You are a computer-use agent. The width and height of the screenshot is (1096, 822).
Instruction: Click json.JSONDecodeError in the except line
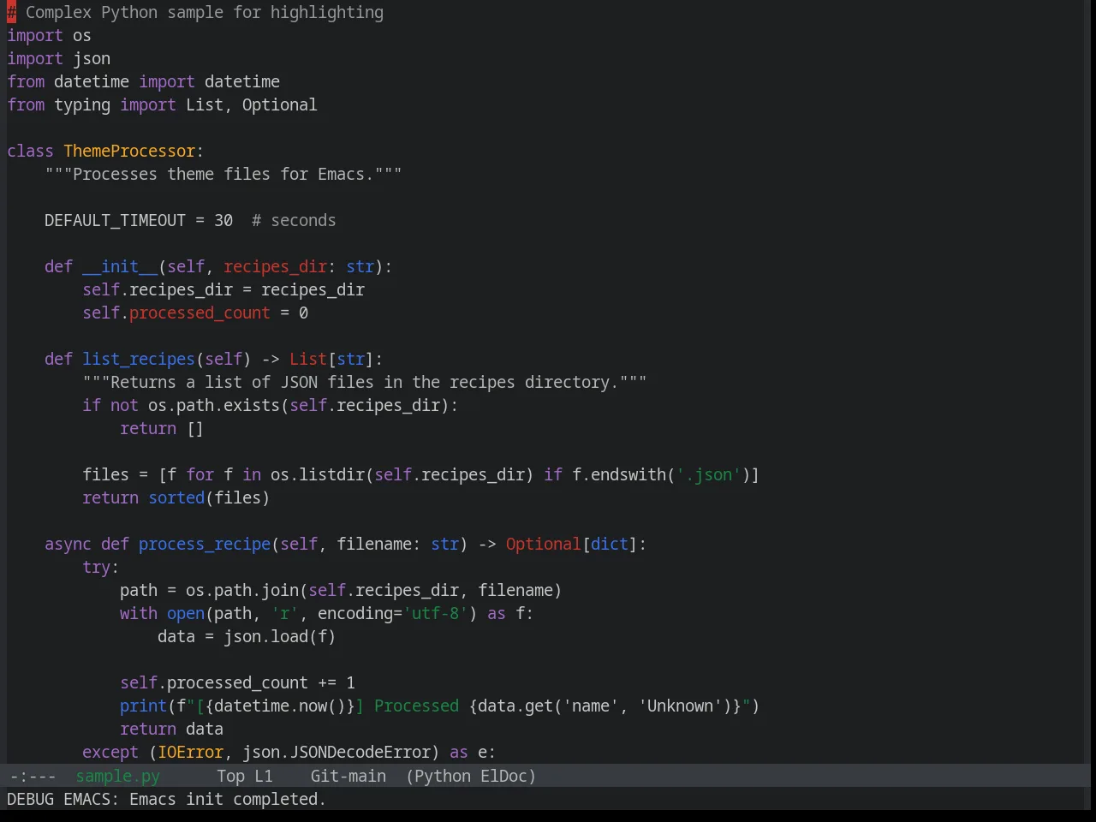point(337,753)
